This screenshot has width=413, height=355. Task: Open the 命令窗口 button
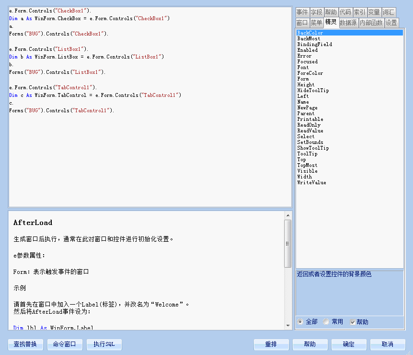65,344
